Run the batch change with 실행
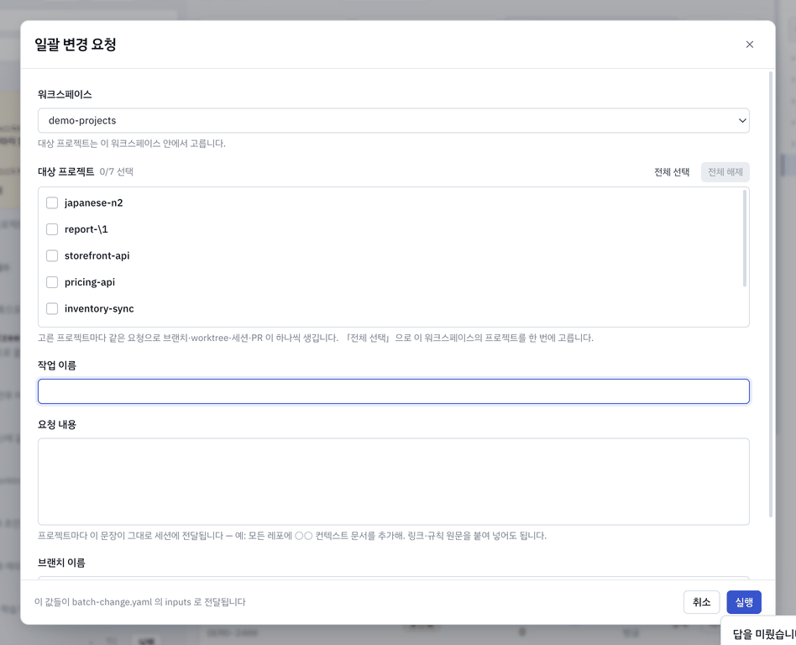This screenshot has width=796, height=645. (744, 602)
